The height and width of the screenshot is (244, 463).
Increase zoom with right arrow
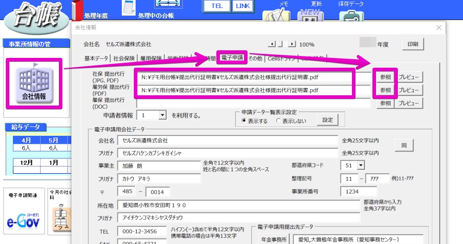coord(292,44)
